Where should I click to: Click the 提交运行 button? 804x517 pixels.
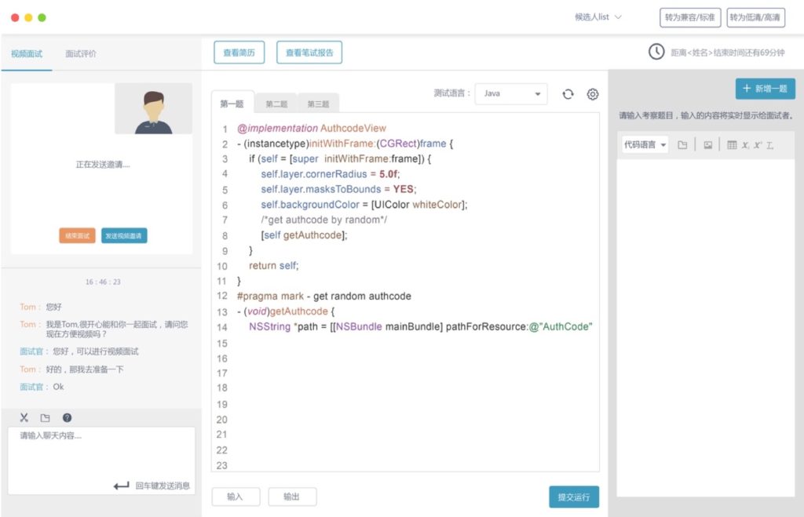coord(573,497)
